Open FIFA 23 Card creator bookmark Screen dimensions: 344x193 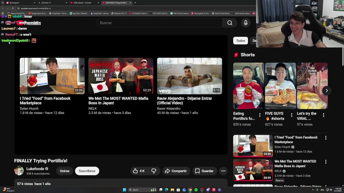(180, 13)
